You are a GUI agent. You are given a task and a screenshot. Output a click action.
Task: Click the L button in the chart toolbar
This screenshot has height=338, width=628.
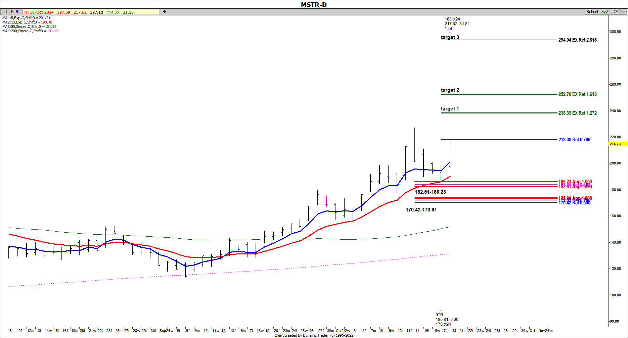coord(7,12)
